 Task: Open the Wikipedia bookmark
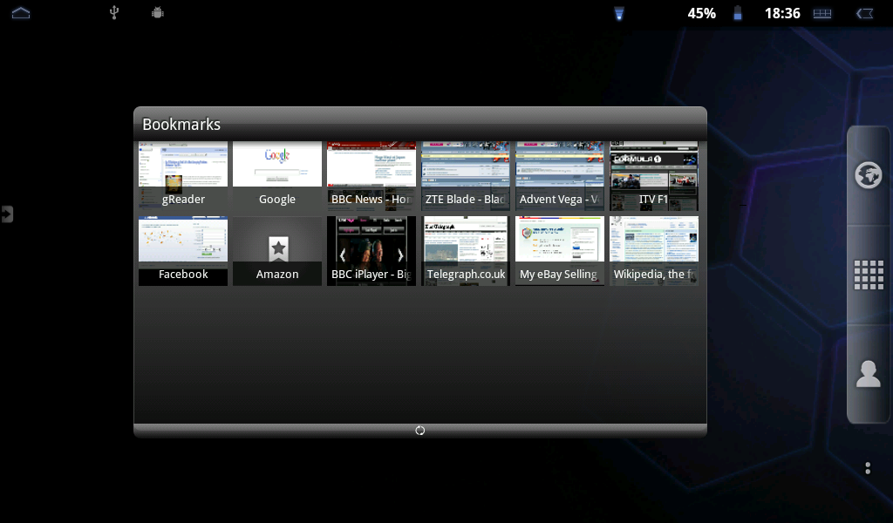pos(654,252)
